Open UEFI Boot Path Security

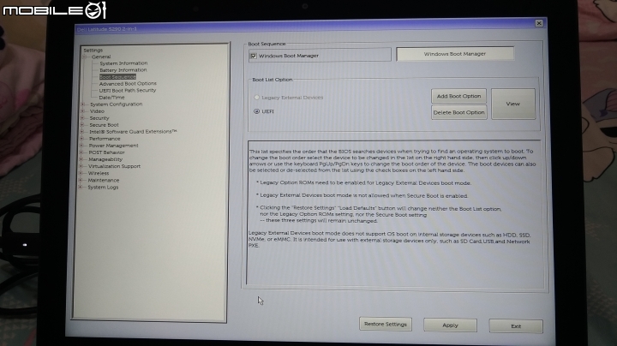click(128, 91)
